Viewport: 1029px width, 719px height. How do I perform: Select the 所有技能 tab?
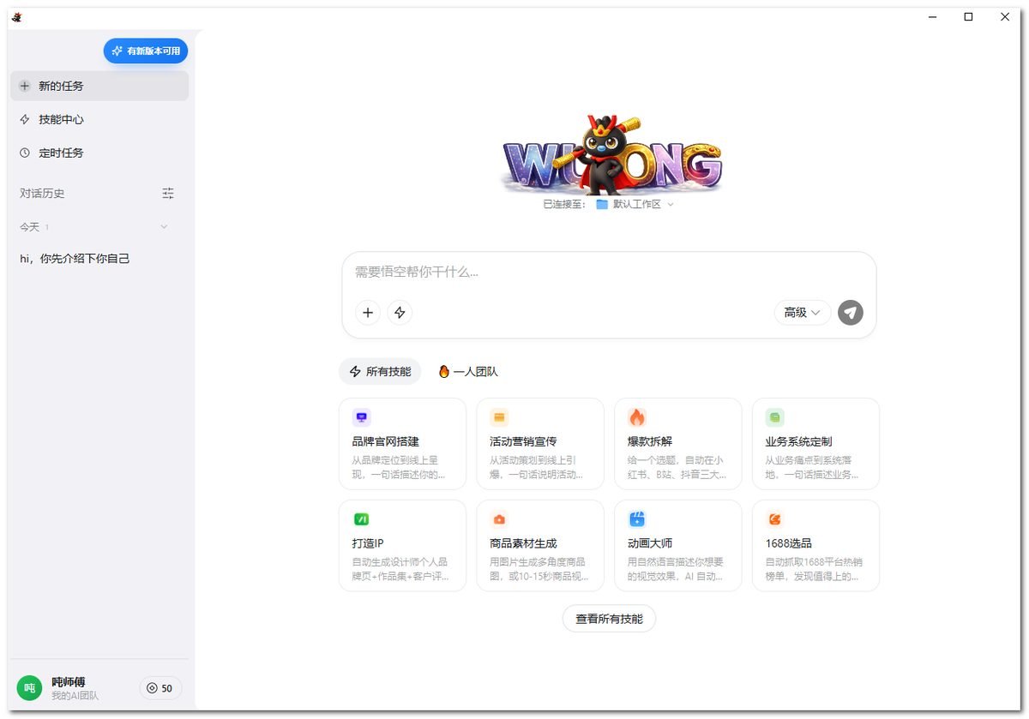[380, 372]
